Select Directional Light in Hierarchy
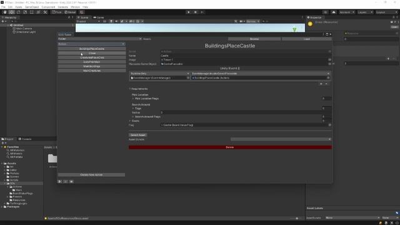Viewport: 400px width, 225px height. pyautogui.click(x=26, y=32)
